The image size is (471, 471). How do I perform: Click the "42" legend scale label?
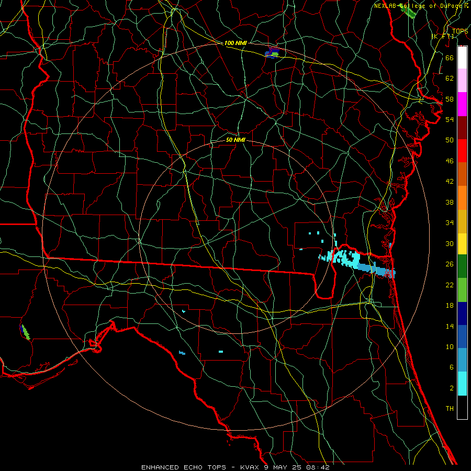pyautogui.click(x=450, y=181)
